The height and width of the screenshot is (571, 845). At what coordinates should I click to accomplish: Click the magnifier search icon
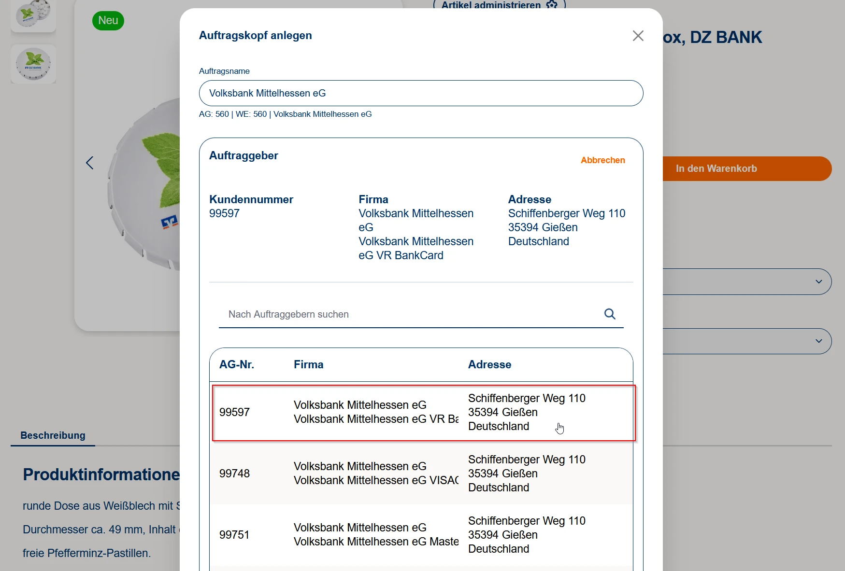click(610, 314)
